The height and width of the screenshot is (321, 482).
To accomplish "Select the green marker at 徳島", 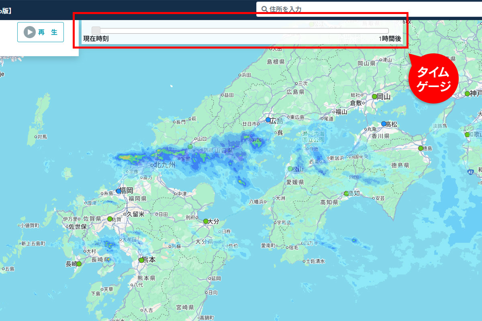I will pos(421,148).
